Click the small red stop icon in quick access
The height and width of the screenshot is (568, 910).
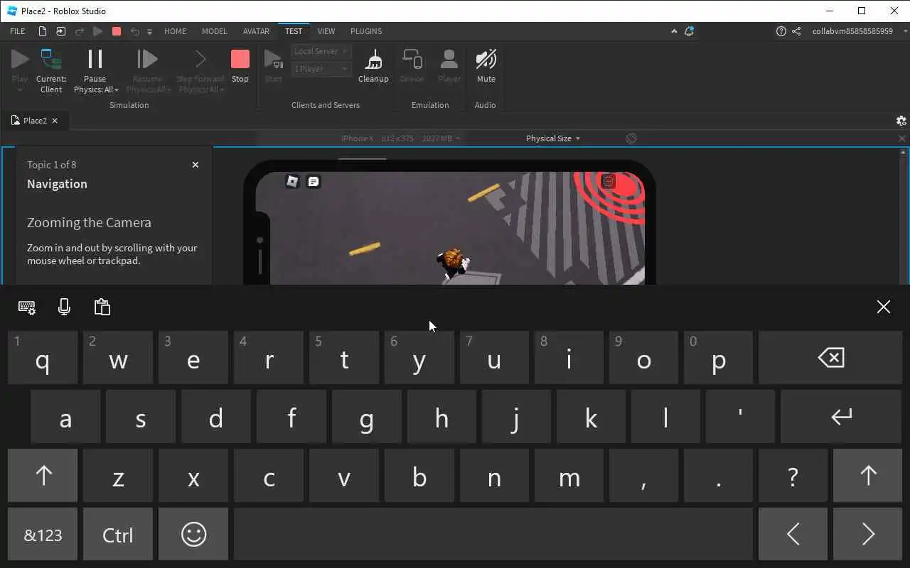[117, 31]
